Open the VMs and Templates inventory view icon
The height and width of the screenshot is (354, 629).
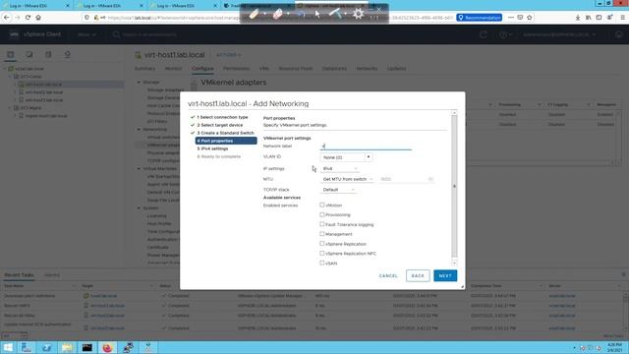(29, 54)
